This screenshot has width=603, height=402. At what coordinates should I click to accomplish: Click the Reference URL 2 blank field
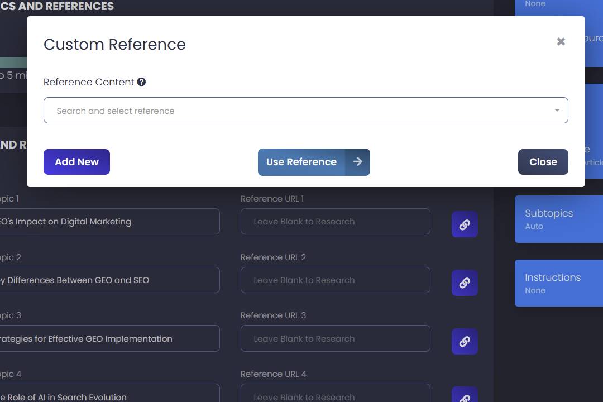point(335,280)
